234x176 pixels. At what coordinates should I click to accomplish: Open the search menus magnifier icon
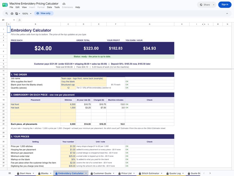[x=7, y=14]
